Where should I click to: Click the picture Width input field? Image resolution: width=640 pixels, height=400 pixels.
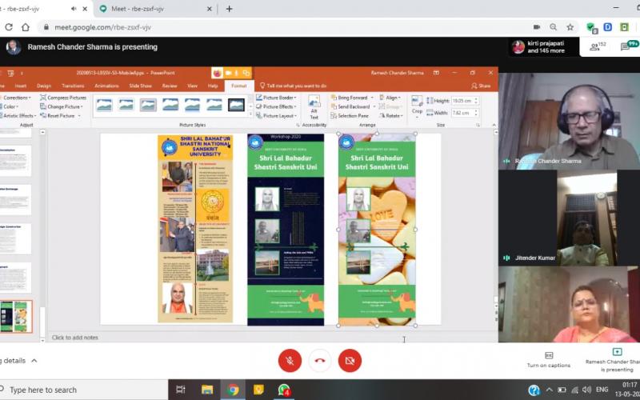pyautogui.click(x=462, y=113)
